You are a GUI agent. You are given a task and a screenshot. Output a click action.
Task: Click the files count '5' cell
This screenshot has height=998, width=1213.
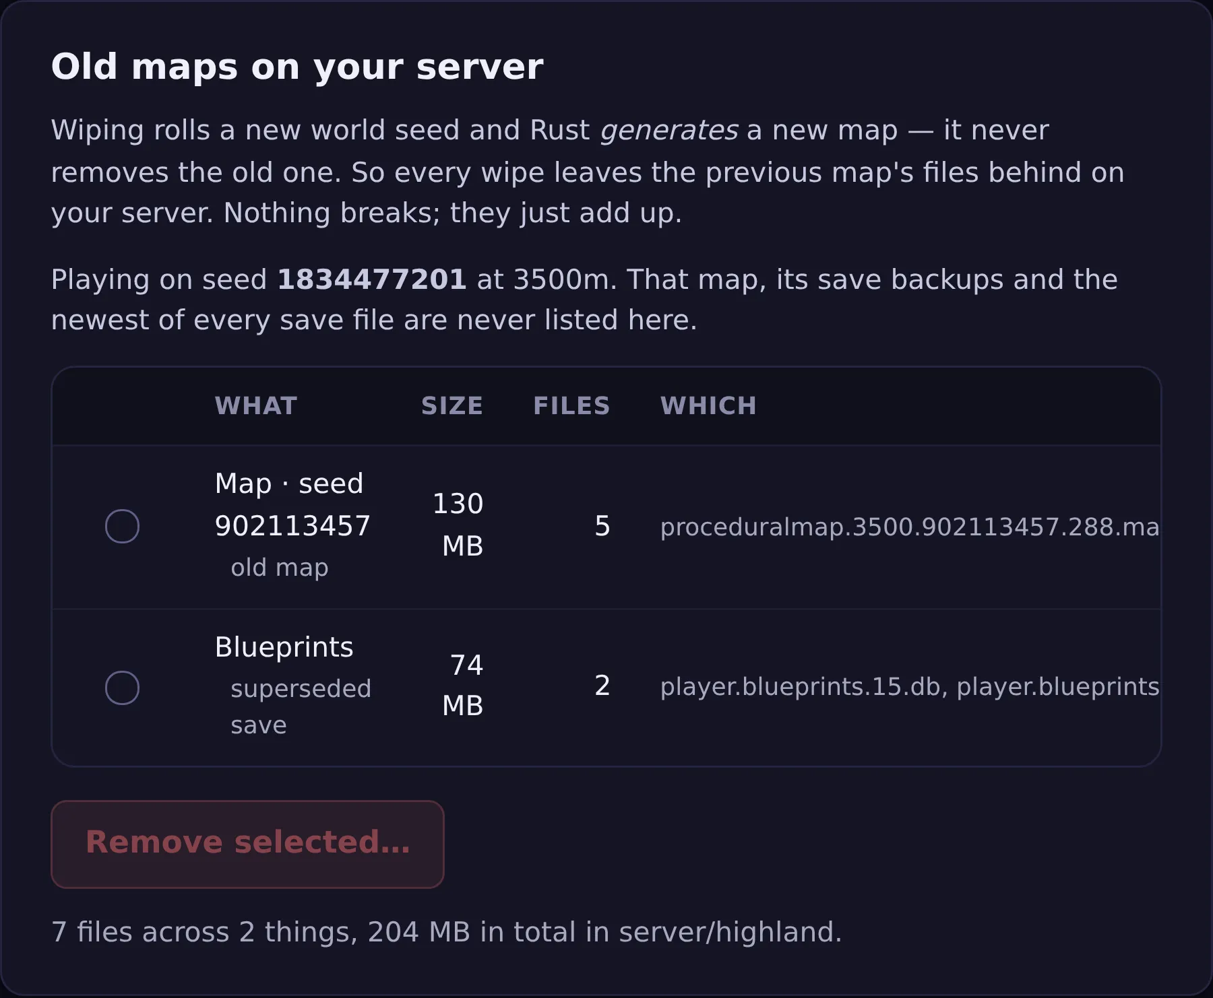602,527
